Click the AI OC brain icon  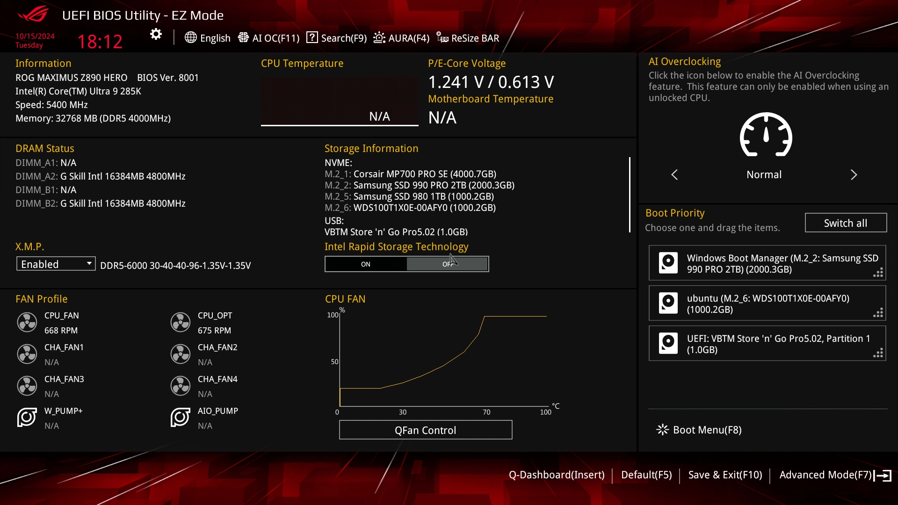(x=243, y=37)
